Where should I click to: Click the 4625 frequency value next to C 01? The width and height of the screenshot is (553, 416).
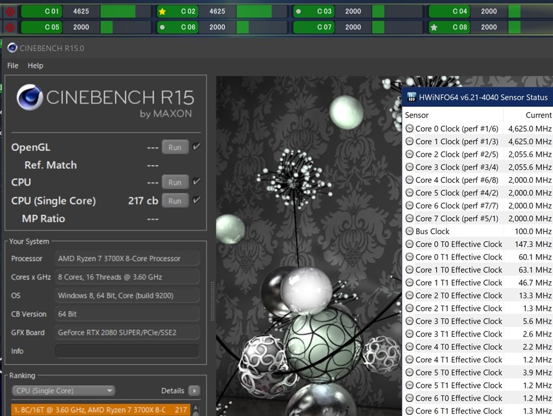point(81,11)
